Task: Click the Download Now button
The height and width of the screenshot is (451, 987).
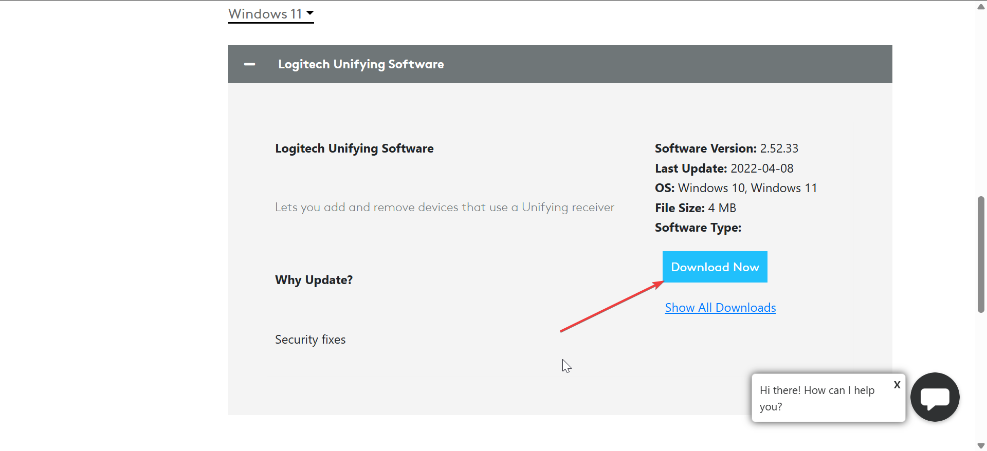Action: (x=715, y=267)
